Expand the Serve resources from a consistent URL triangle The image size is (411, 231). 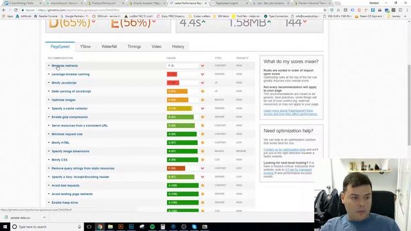pos(49,126)
